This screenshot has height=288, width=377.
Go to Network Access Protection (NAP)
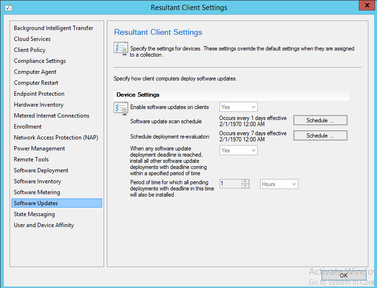pos(56,138)
